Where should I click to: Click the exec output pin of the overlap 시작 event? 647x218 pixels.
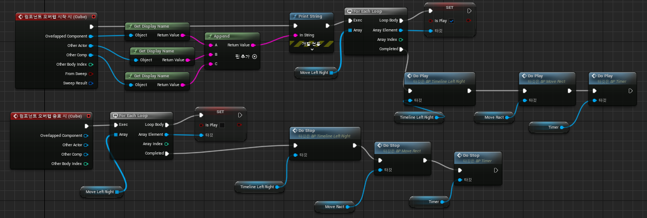coord(91,26)
